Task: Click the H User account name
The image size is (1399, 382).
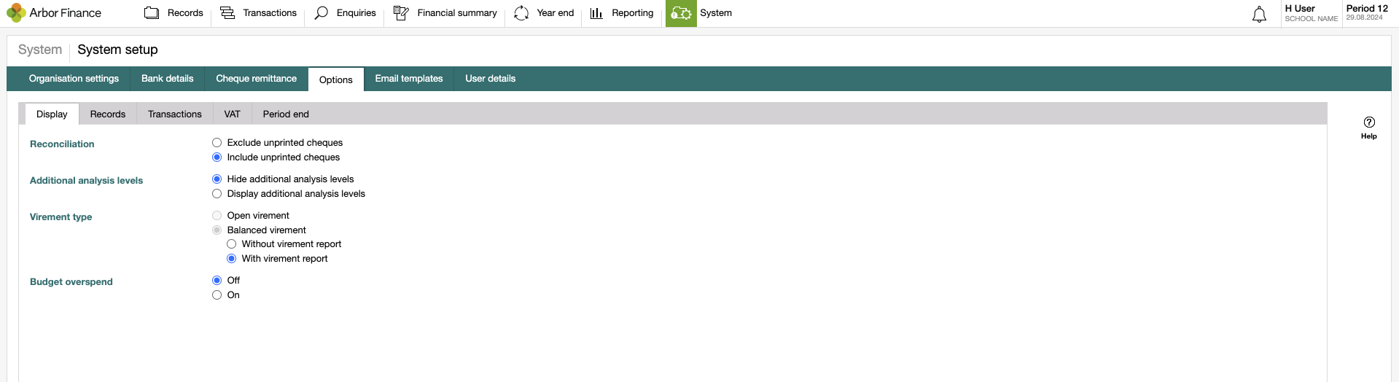Action: click(1300, 9)
